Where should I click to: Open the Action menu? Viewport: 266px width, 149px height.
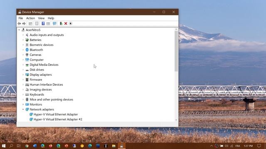(x=30, y=18)
